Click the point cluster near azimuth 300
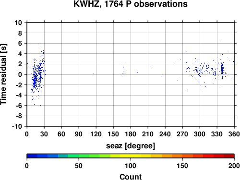This screenshot has width=240, height=180. (199, 71)
